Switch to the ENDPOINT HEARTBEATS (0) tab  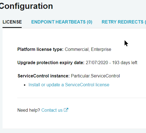tap(62, 22)
